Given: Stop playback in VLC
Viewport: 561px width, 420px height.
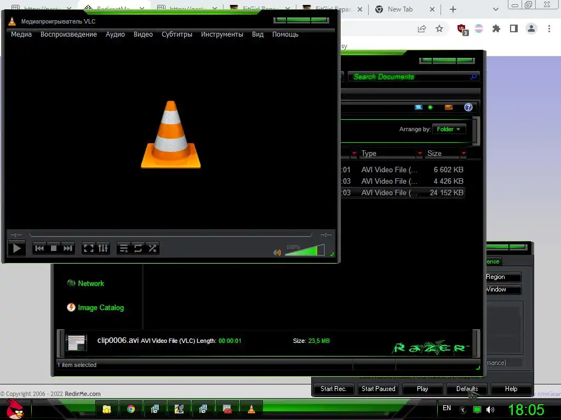Looking at the screenshot, I should click(x=53, y=248).
